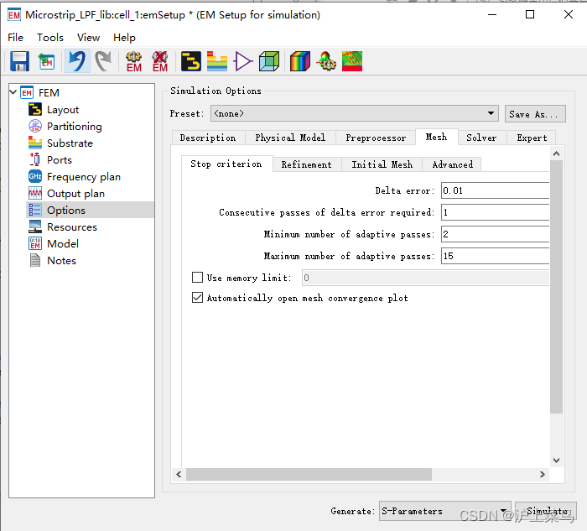Click the Simulate button
The height and width of the screenshot is (531, 587).
[546, 511]
